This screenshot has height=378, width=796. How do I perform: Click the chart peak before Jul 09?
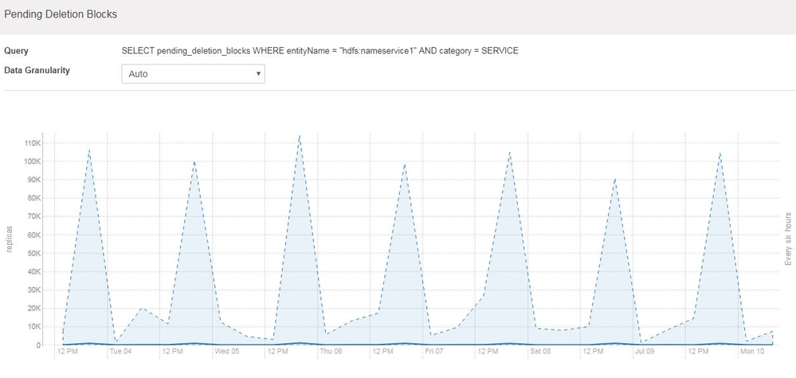615,179
